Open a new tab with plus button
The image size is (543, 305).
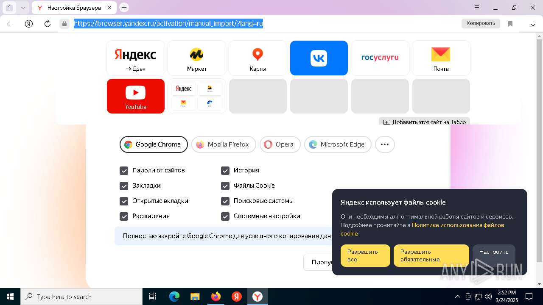click(124, 7)
